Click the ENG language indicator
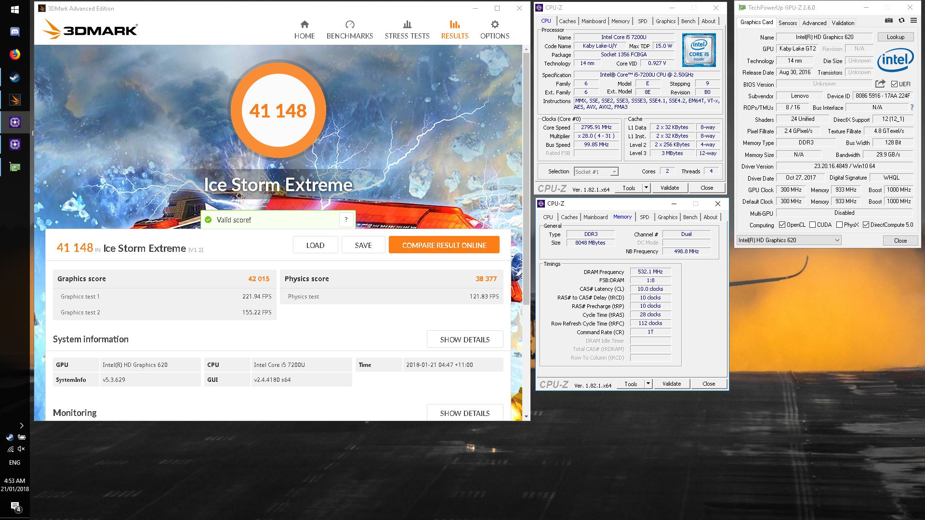Screen dimensions: 925x520 click(14, 463)
